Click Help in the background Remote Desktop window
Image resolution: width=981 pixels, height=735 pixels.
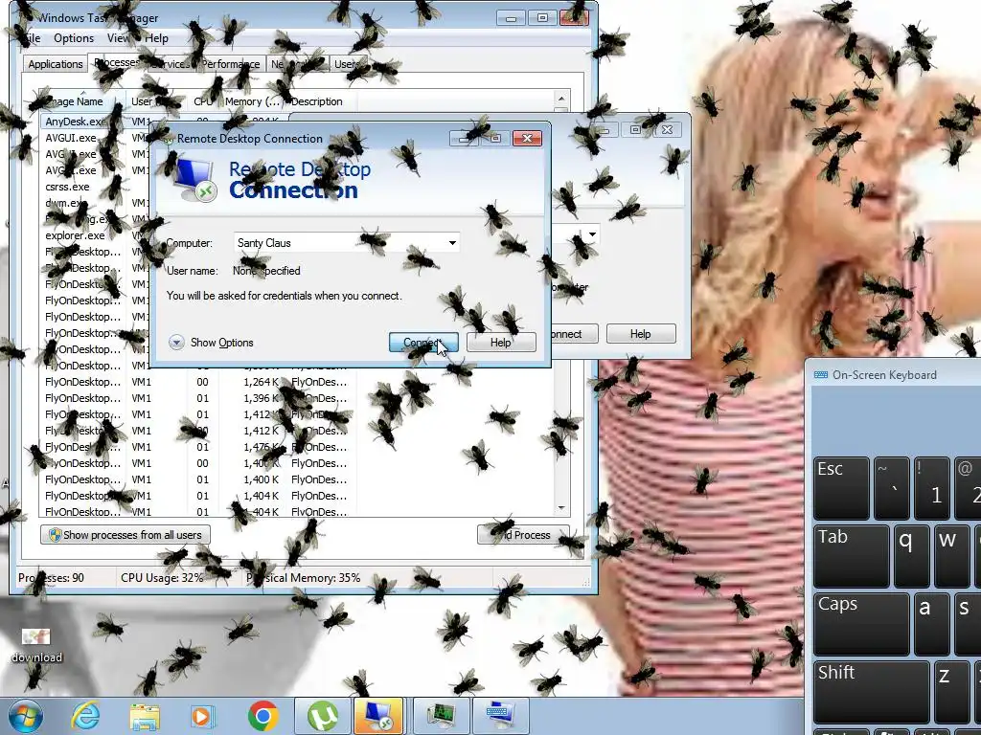641,334
